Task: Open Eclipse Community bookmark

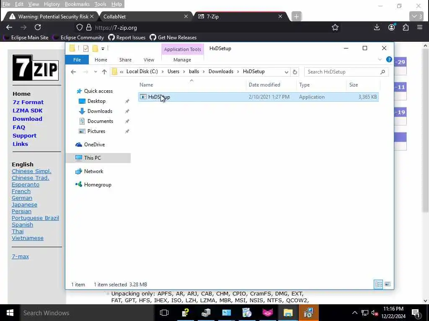Action: pyautogui.click(x=79, y=37)
